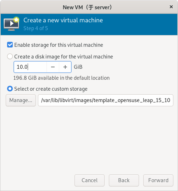The height and width of the screenshot is (191, 178).
Task: Click the disk size GiB input field
Action: coord(30,67)
